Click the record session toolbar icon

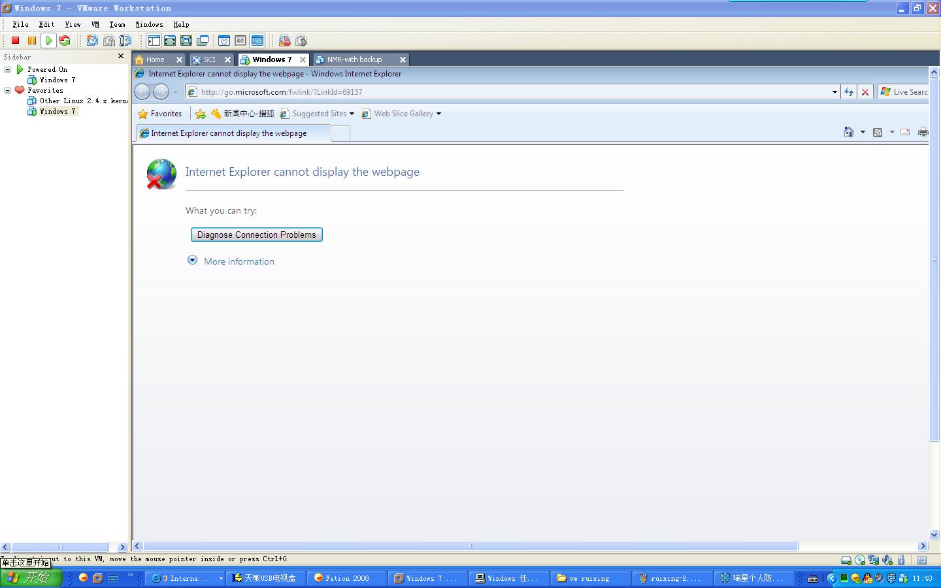click(285, 41)
